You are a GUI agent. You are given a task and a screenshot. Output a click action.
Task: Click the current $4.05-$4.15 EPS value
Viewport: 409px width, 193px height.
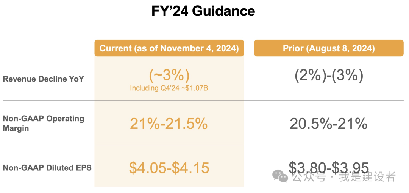(x=169, y=168)
